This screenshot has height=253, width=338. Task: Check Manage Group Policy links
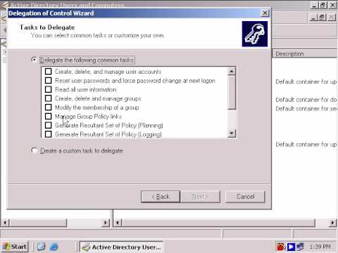[49, 116]
